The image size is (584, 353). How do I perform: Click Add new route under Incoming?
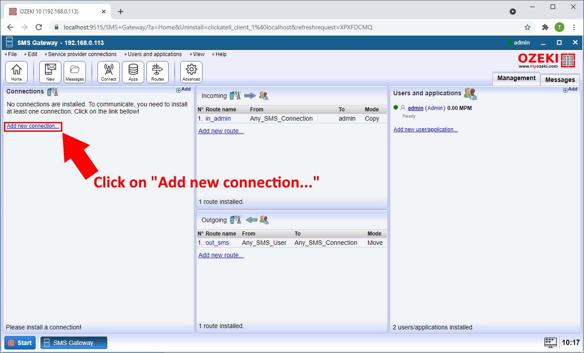[221, 131]
